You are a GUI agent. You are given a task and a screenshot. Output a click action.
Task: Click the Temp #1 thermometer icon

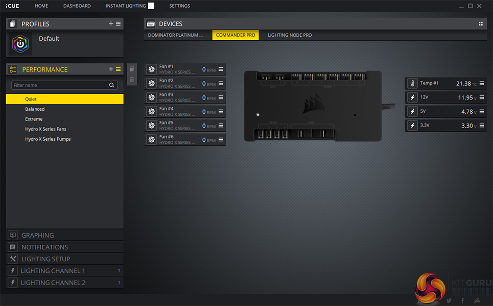(x=412, y=84)
